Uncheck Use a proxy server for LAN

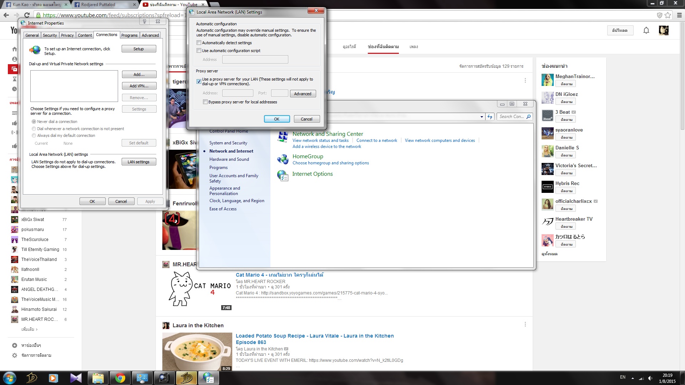point(199,81)
